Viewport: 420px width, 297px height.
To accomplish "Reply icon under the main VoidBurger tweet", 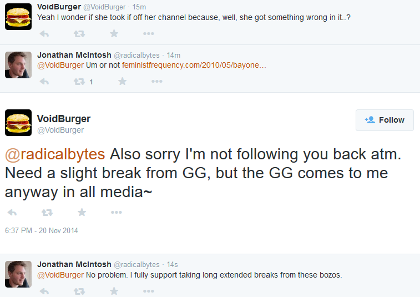I will 12,213.
